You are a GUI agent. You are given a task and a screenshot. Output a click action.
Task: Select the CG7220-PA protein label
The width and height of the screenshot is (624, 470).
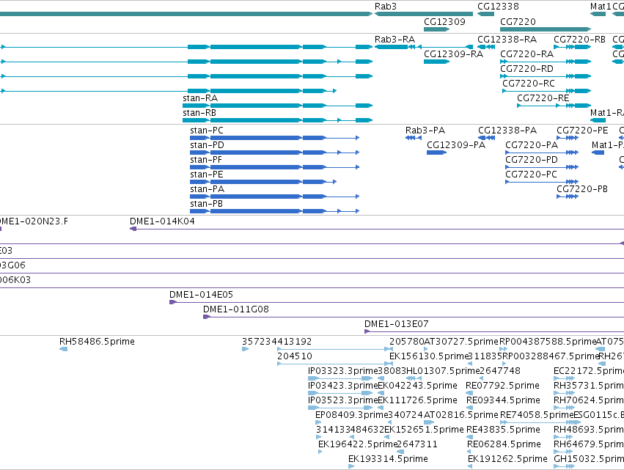pyautogui.click(x=532, y=145)
